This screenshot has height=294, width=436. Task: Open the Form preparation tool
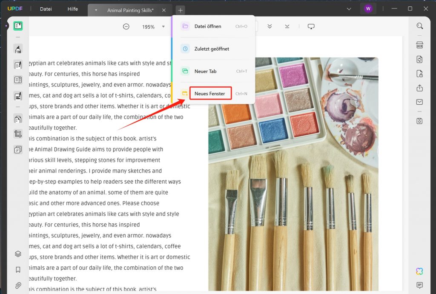[18, 80]
